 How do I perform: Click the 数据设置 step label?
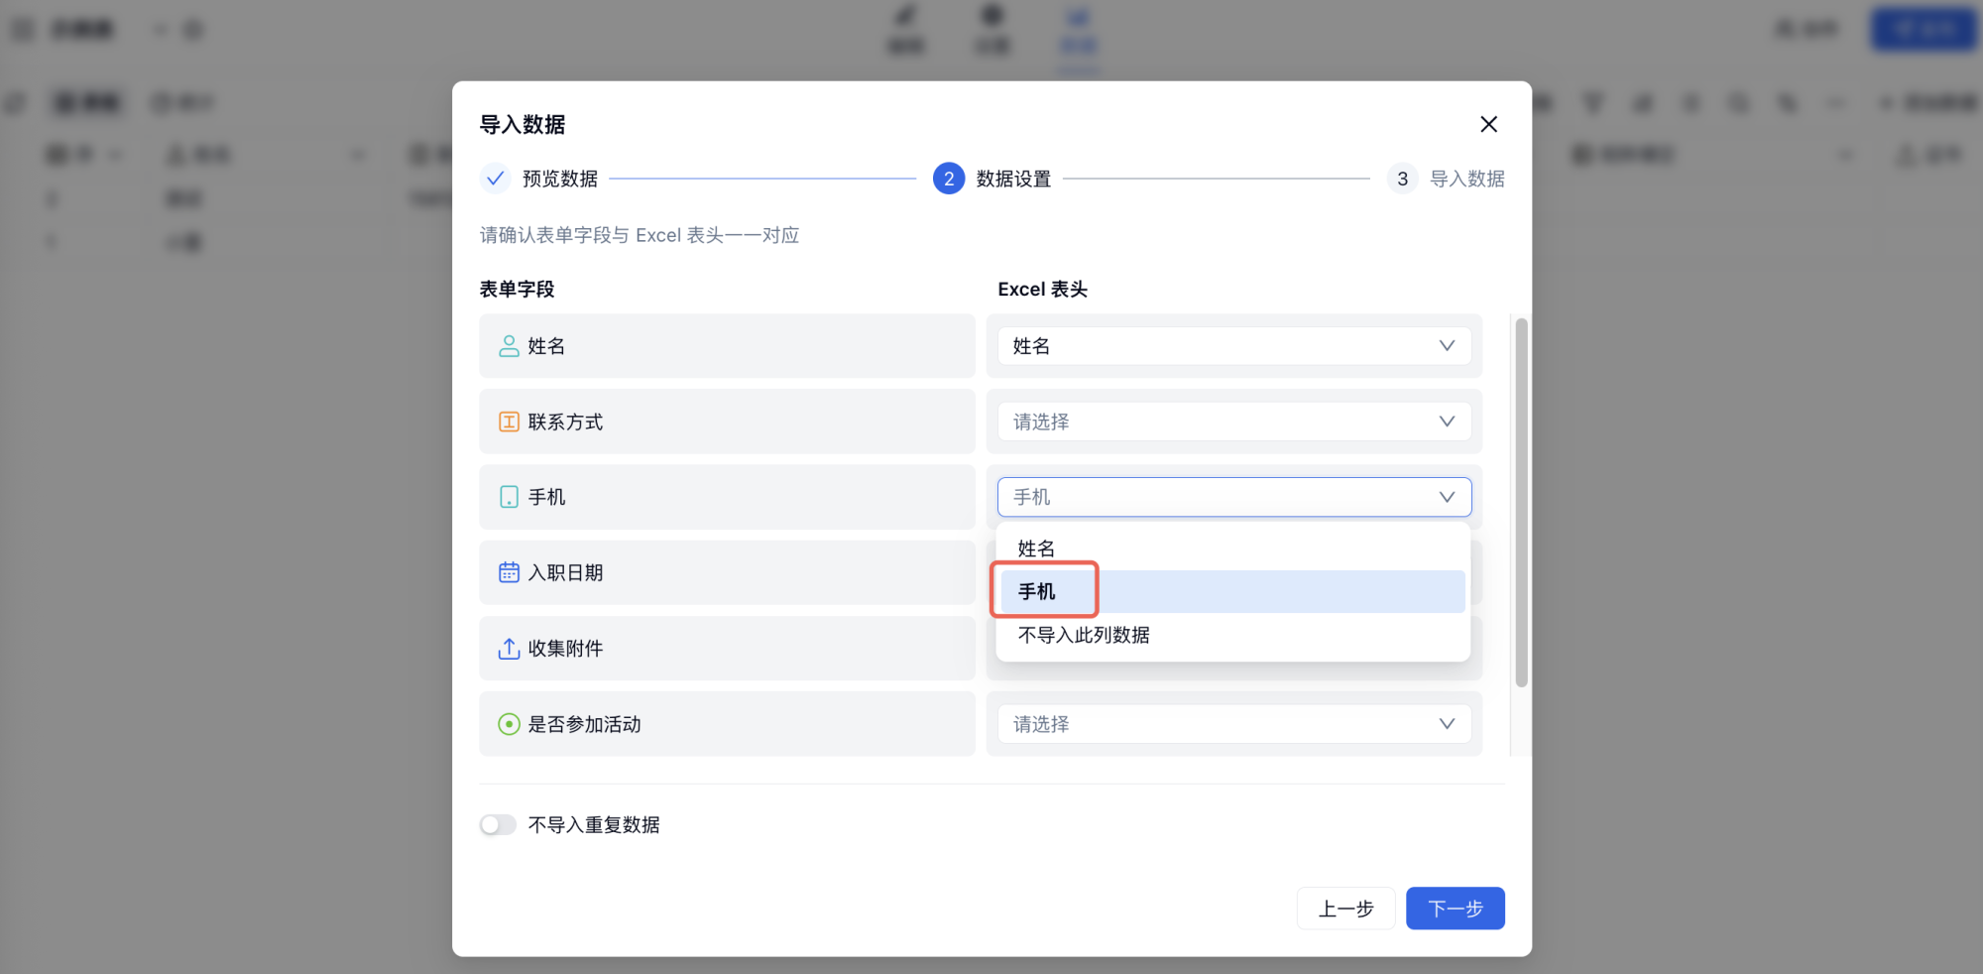coord(1013,179)
